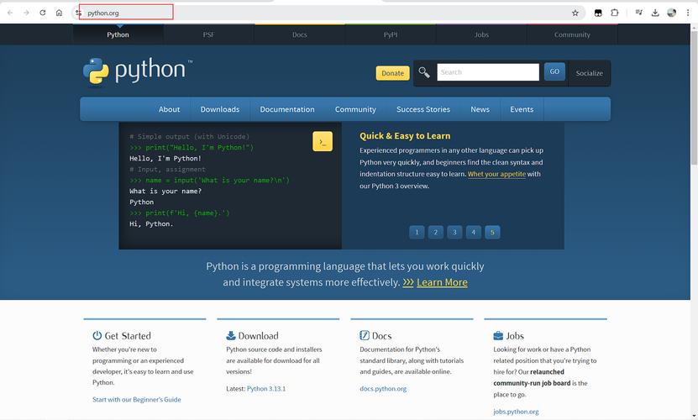Visit the jobs.python.org link
This screenshot has width=698, height=420.
516,412
